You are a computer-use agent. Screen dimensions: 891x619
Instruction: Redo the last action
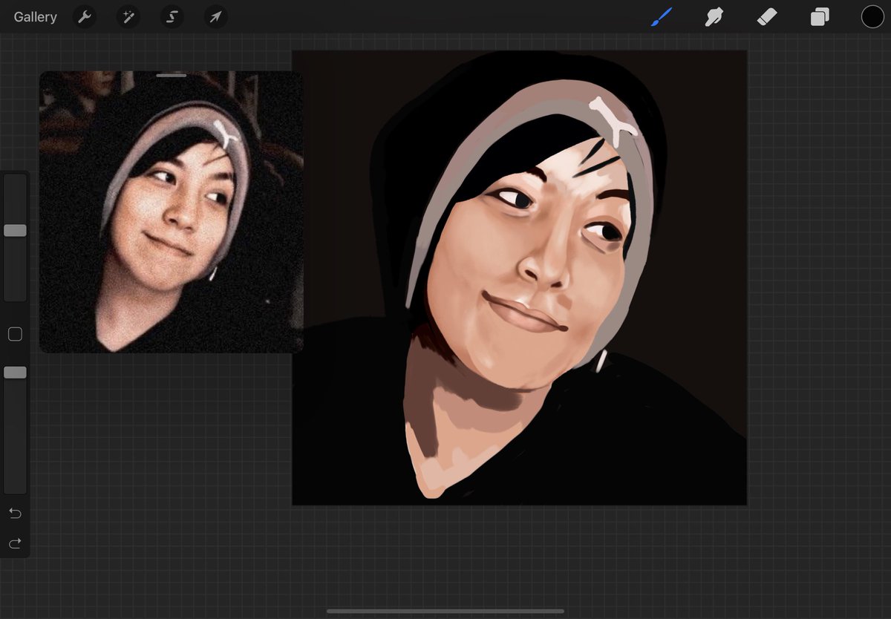pyautogui.click(x=15, y=544)
